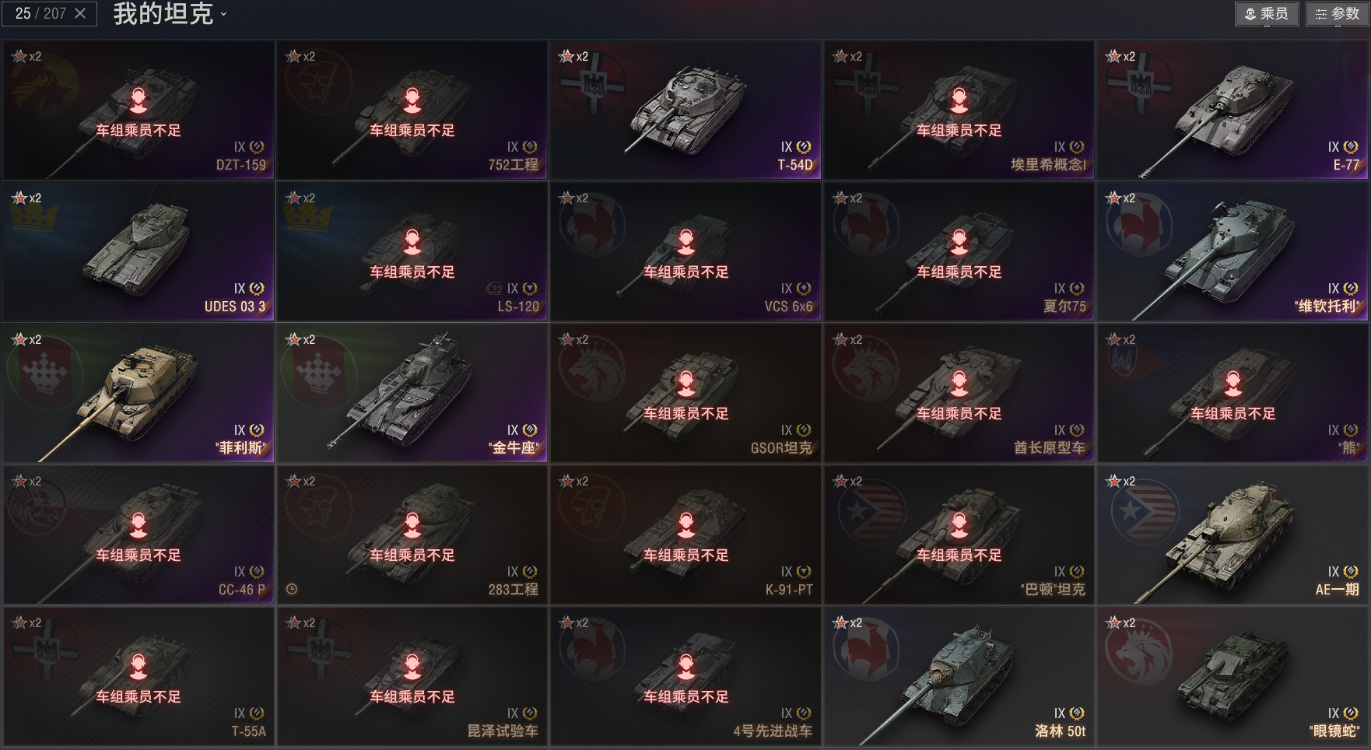The height and width of the screenshot is (750, 1371).
Task: Expand the 我的坦克 dropdown arrow
Action: click(x=224, y=14)
